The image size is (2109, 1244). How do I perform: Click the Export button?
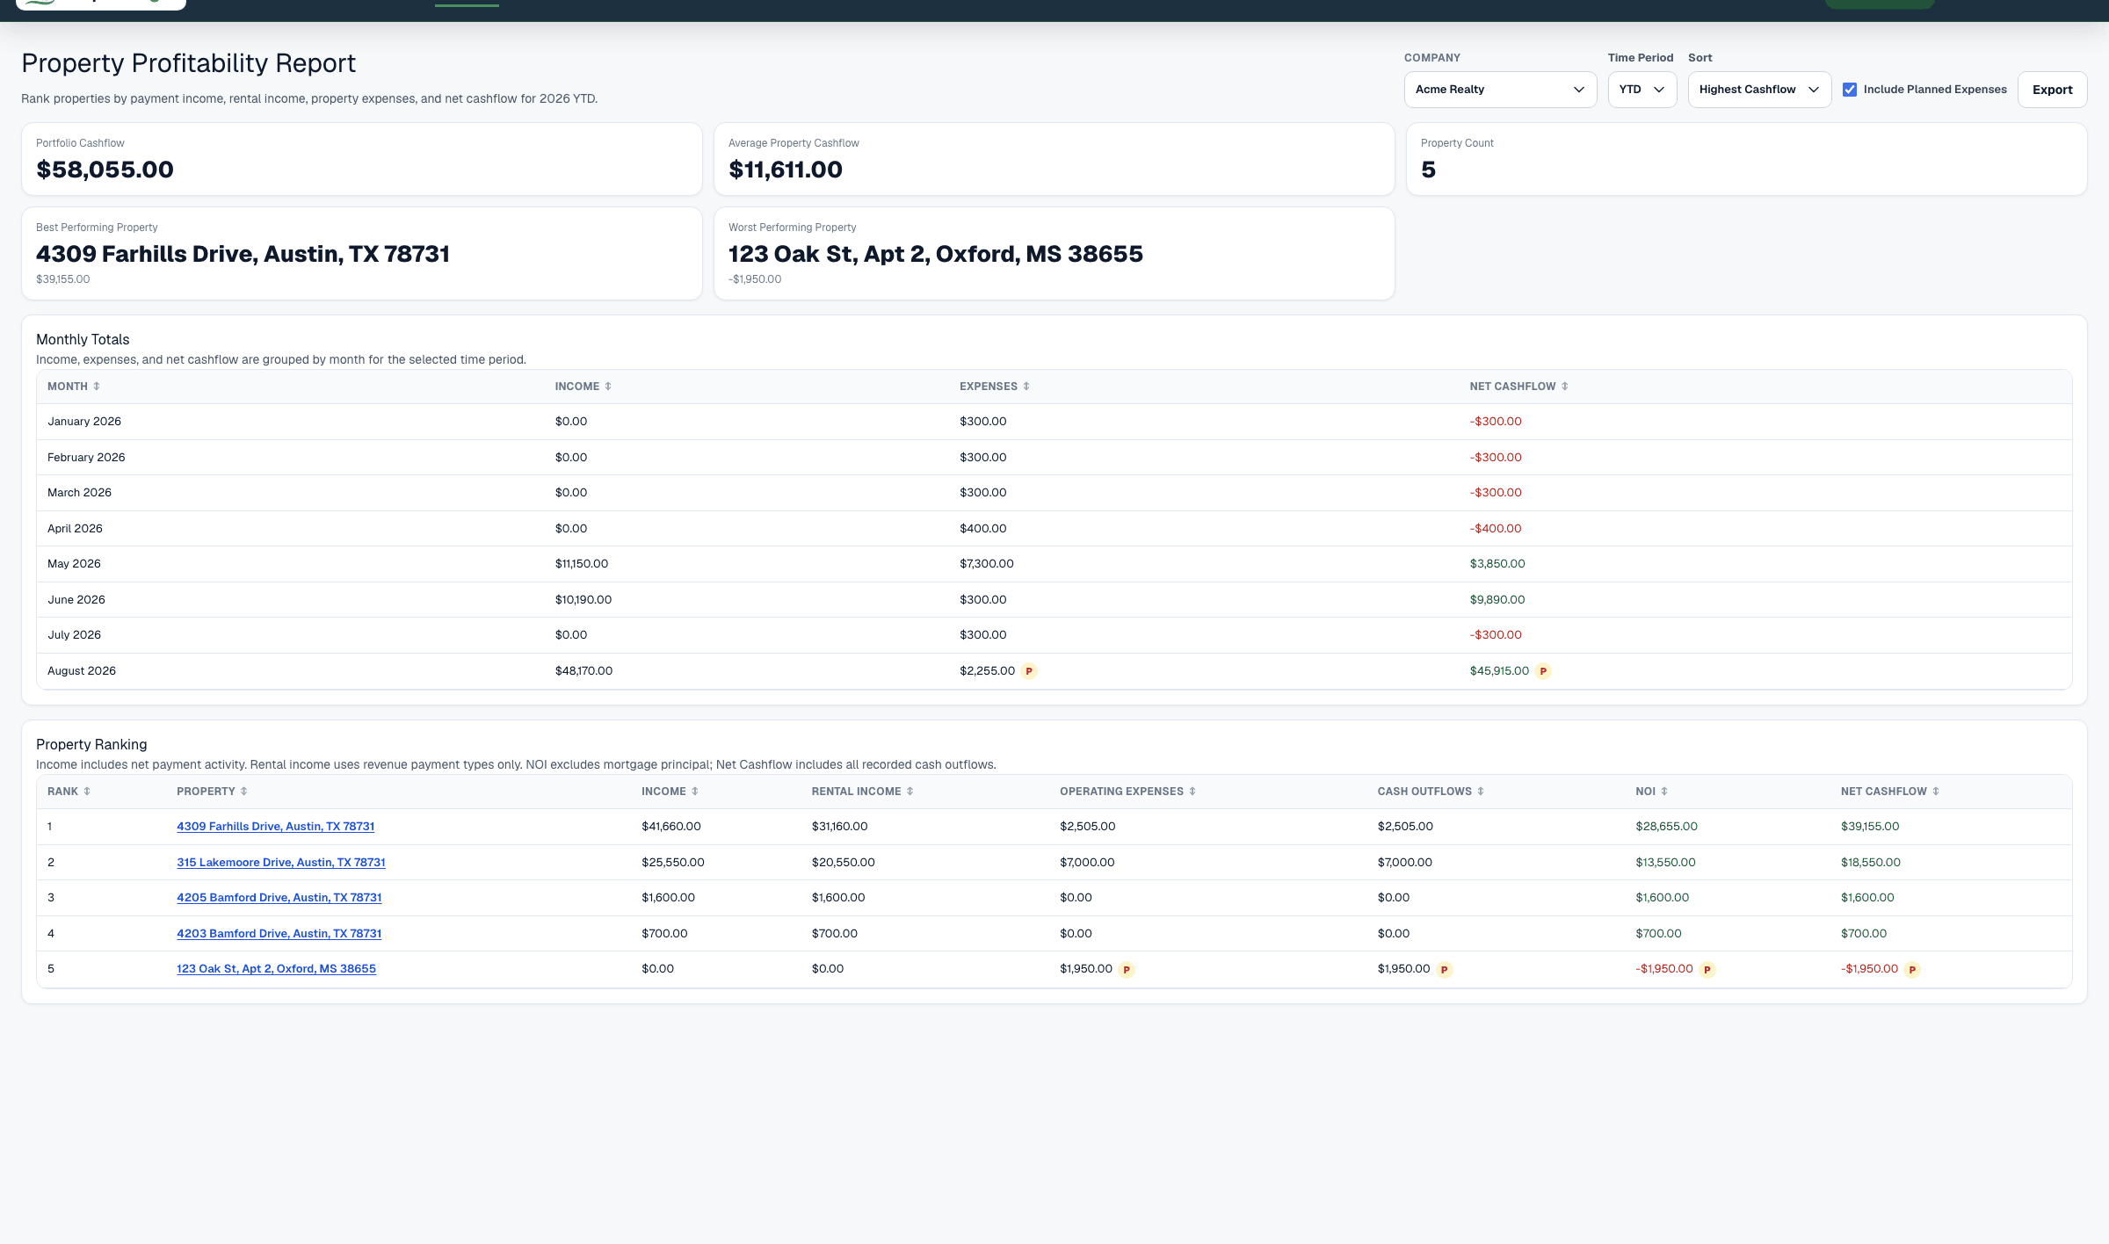point(2052,90)
